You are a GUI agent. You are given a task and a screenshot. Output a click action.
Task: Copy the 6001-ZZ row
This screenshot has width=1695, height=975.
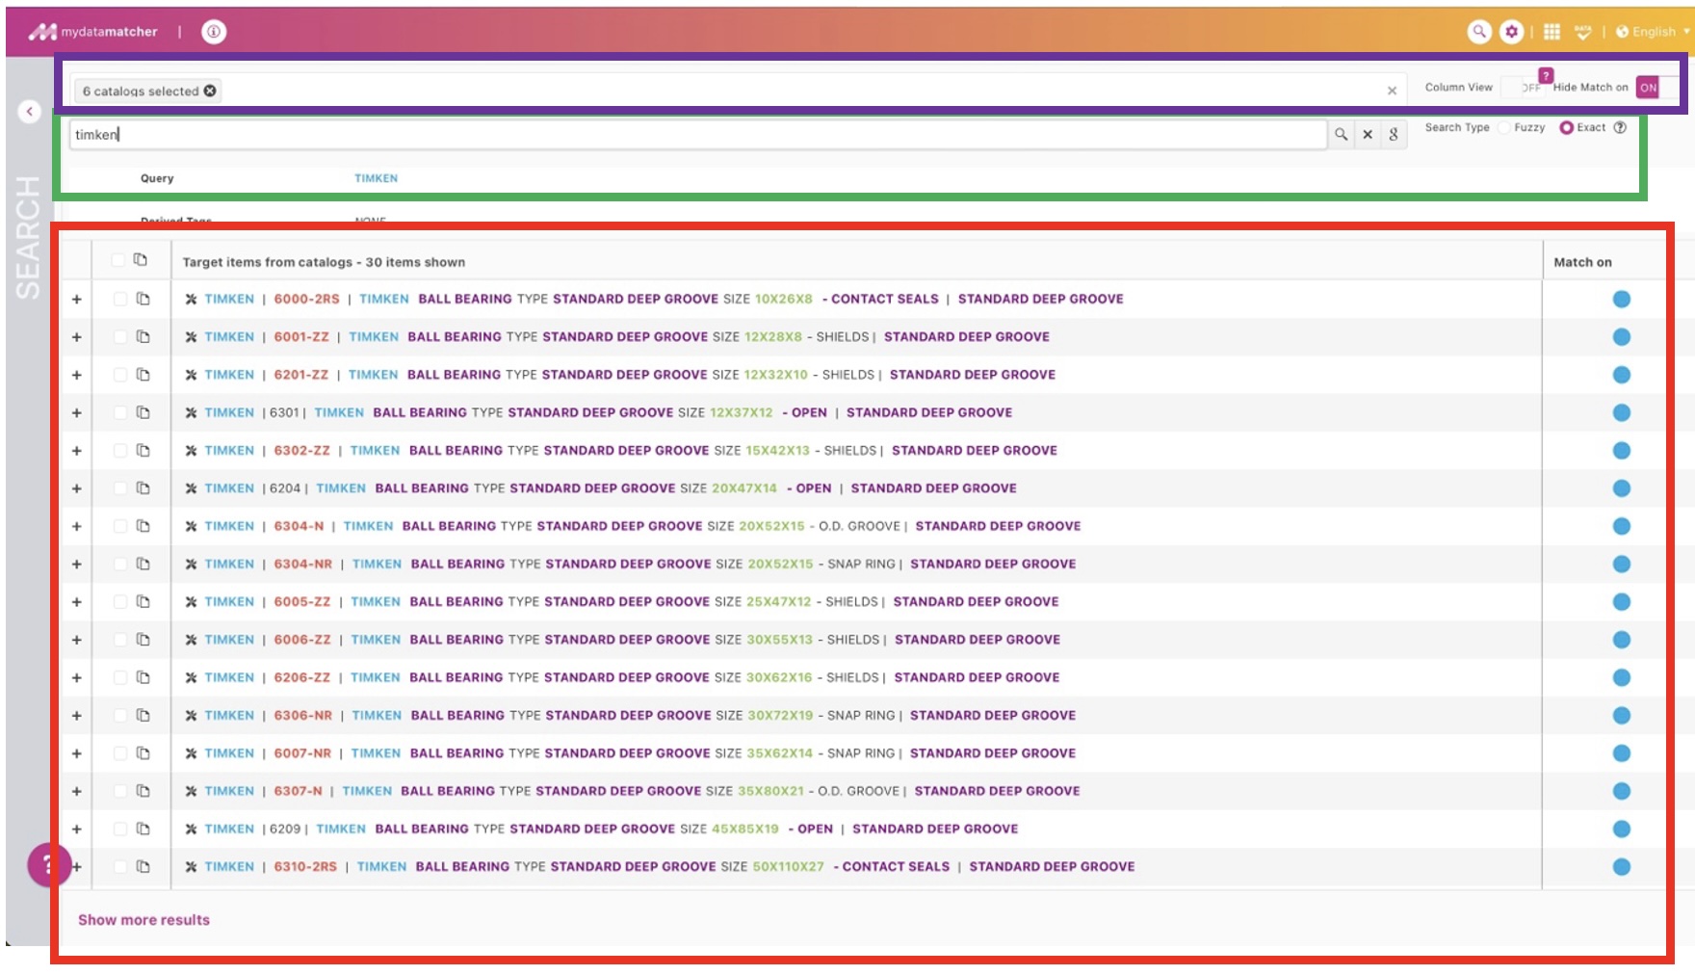click(143, 336)
